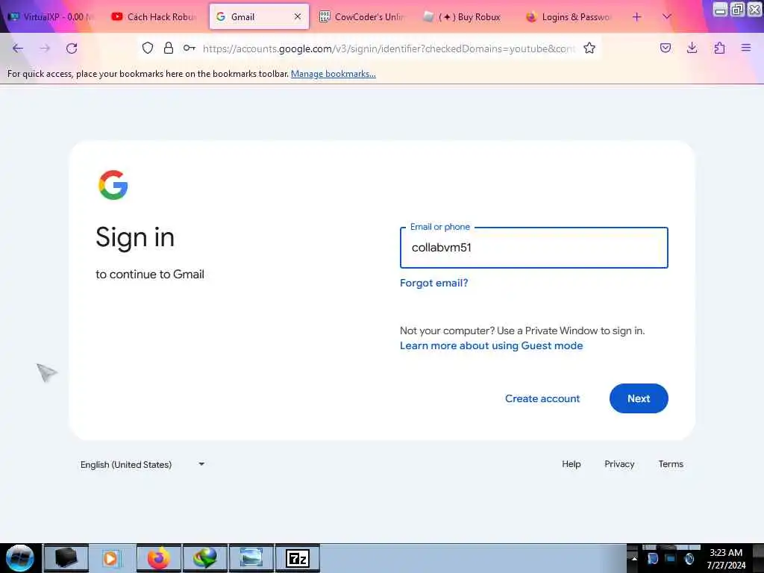Switch to CowCoder's tab

(x=362, y=16)
